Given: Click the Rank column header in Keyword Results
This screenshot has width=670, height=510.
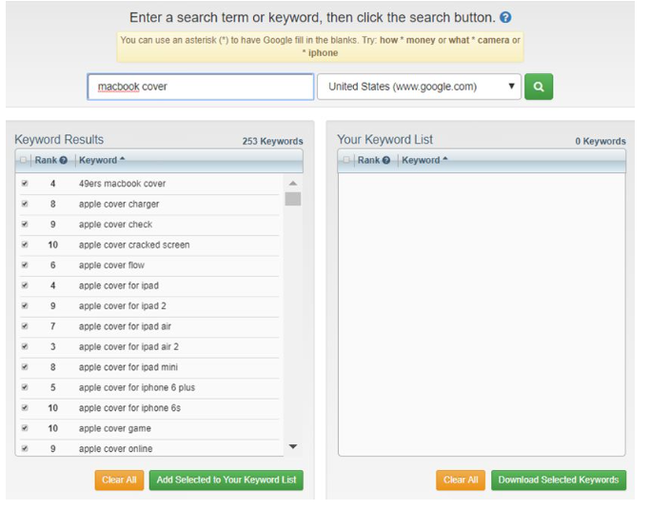Looking at the screenshot, I should [46, 160].
